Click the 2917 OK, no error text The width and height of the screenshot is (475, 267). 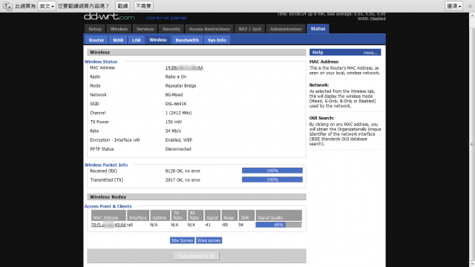tap(183, 179)
